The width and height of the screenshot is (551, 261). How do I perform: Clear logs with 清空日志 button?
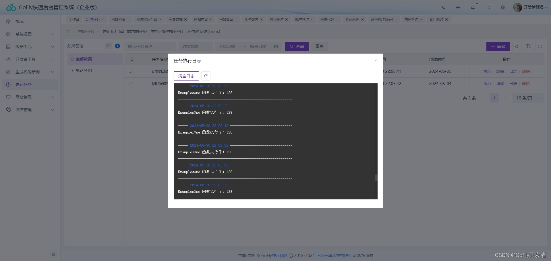pyautogui.click(x=186, y=76)
